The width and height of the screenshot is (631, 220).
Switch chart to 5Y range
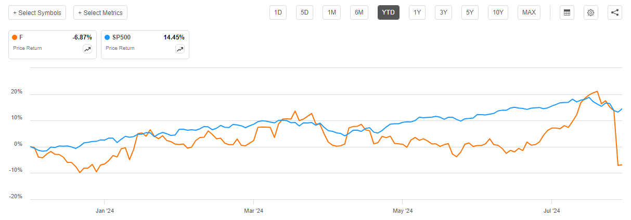click(x=470, y=12)
